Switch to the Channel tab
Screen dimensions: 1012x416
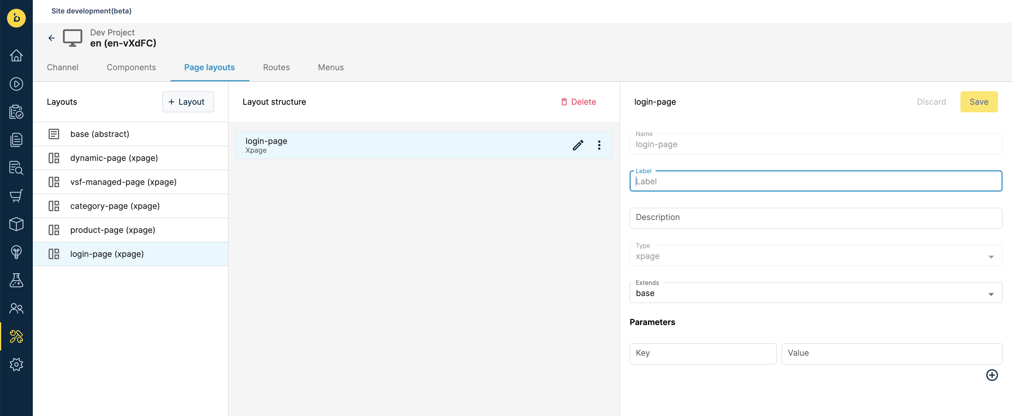62,68
